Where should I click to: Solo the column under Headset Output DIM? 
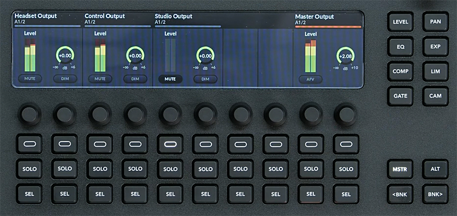65,169
